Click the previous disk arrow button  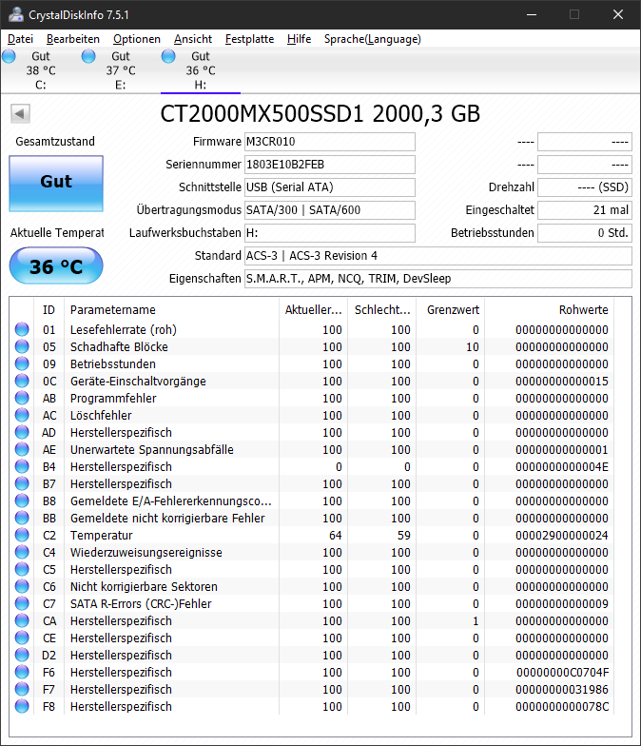[x=21, y=114]
